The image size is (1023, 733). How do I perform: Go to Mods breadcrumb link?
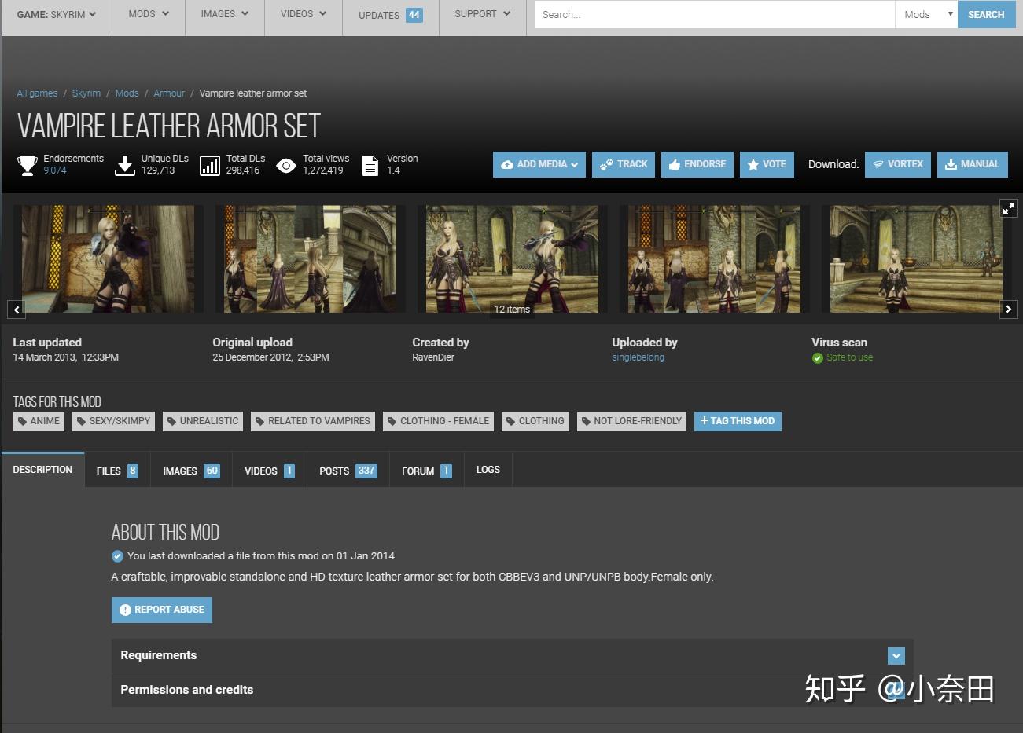[127, 93]
